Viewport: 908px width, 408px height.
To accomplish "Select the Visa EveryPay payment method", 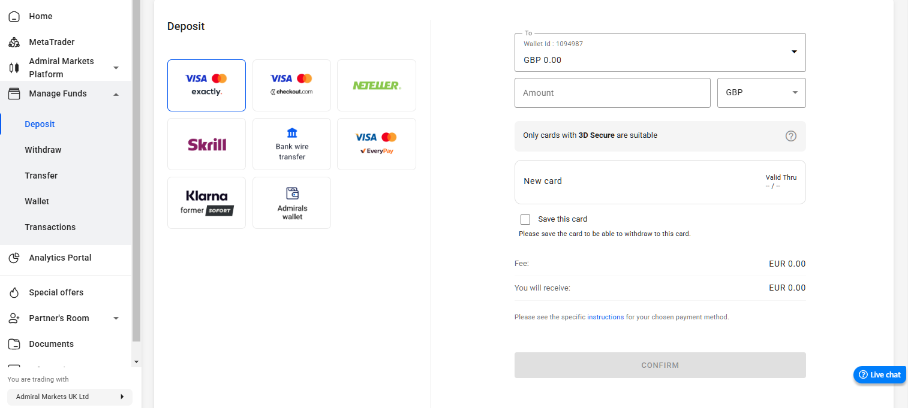I will coord(376,144).
